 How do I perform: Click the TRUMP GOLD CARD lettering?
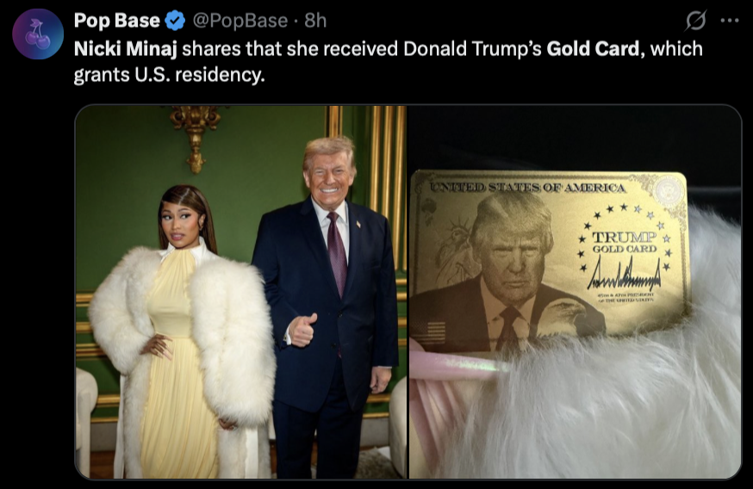point(625,242)
